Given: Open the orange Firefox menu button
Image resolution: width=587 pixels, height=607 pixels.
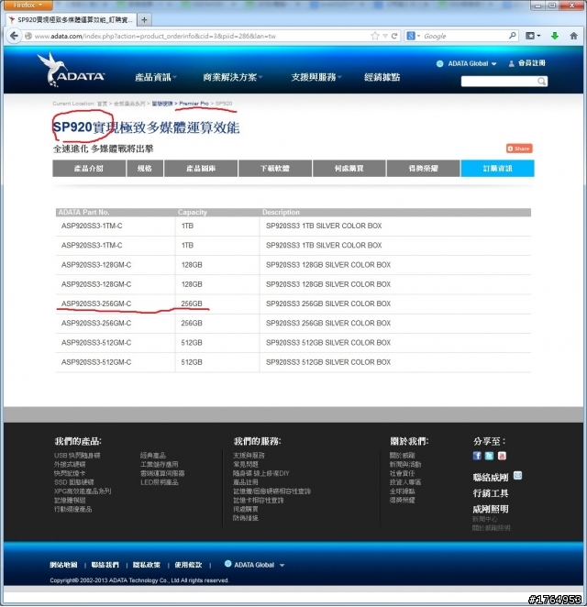Looking at the screenshot, I should (28, 5).
